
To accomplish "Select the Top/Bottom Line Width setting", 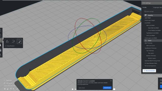I will tap(152, 33).
